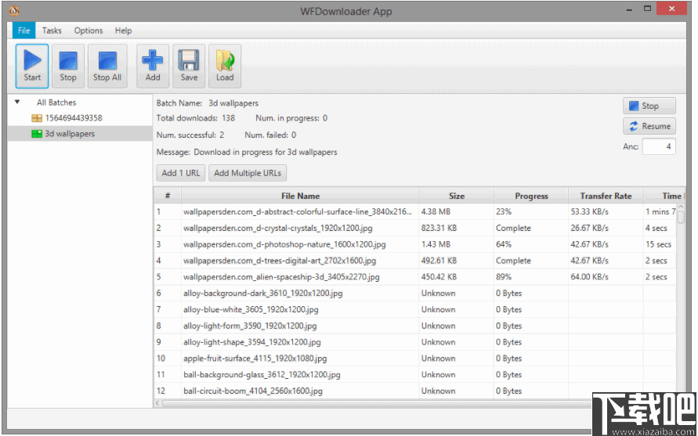Sort by Transfer Rate column header
698x436 pixels.
tap(606, 196)
